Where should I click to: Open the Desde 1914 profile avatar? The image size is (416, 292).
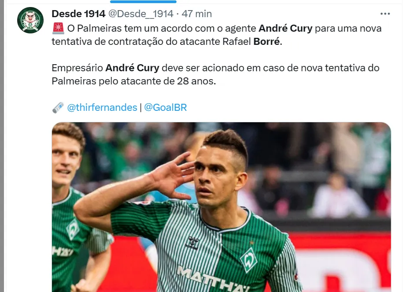30,20
